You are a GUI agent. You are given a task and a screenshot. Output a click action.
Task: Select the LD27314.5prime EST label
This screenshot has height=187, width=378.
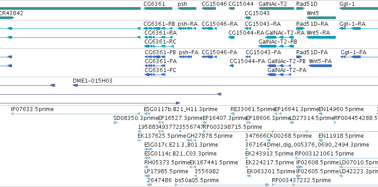pyautogui.click(x=311, y=118)
